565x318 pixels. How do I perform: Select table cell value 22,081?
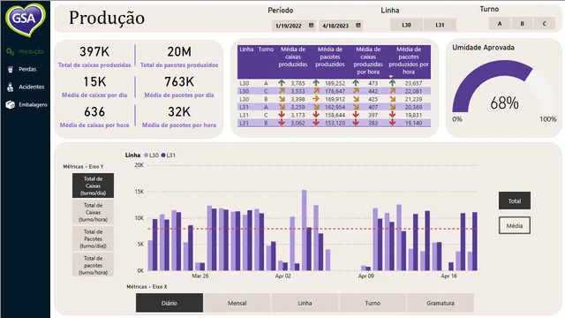coord(413,91)
